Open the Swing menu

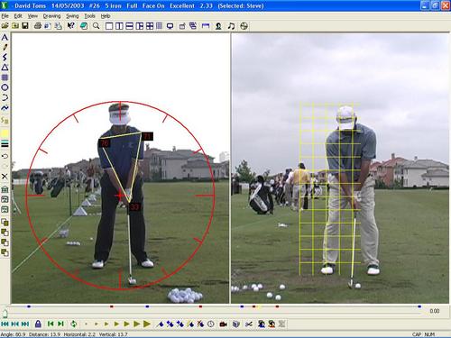click(72, 16)
